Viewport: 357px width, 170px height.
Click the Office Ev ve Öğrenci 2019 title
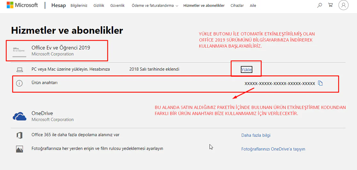tap(61, 48)
